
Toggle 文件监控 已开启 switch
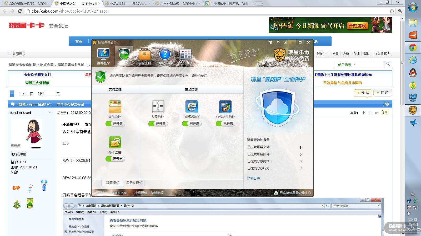pos(115,124)
